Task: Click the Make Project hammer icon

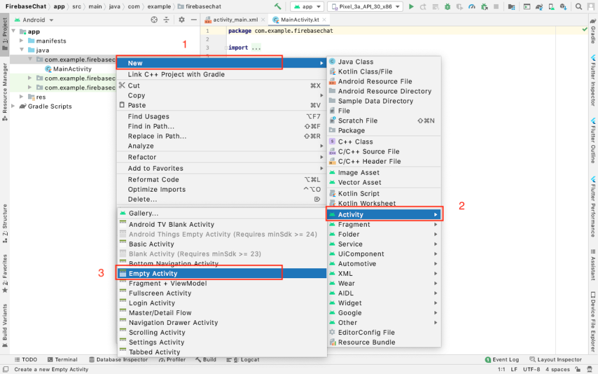Action: tap(277, 6)
